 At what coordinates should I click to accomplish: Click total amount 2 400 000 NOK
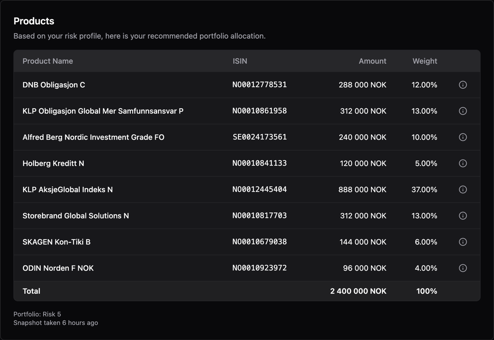(x=358, y=291)
